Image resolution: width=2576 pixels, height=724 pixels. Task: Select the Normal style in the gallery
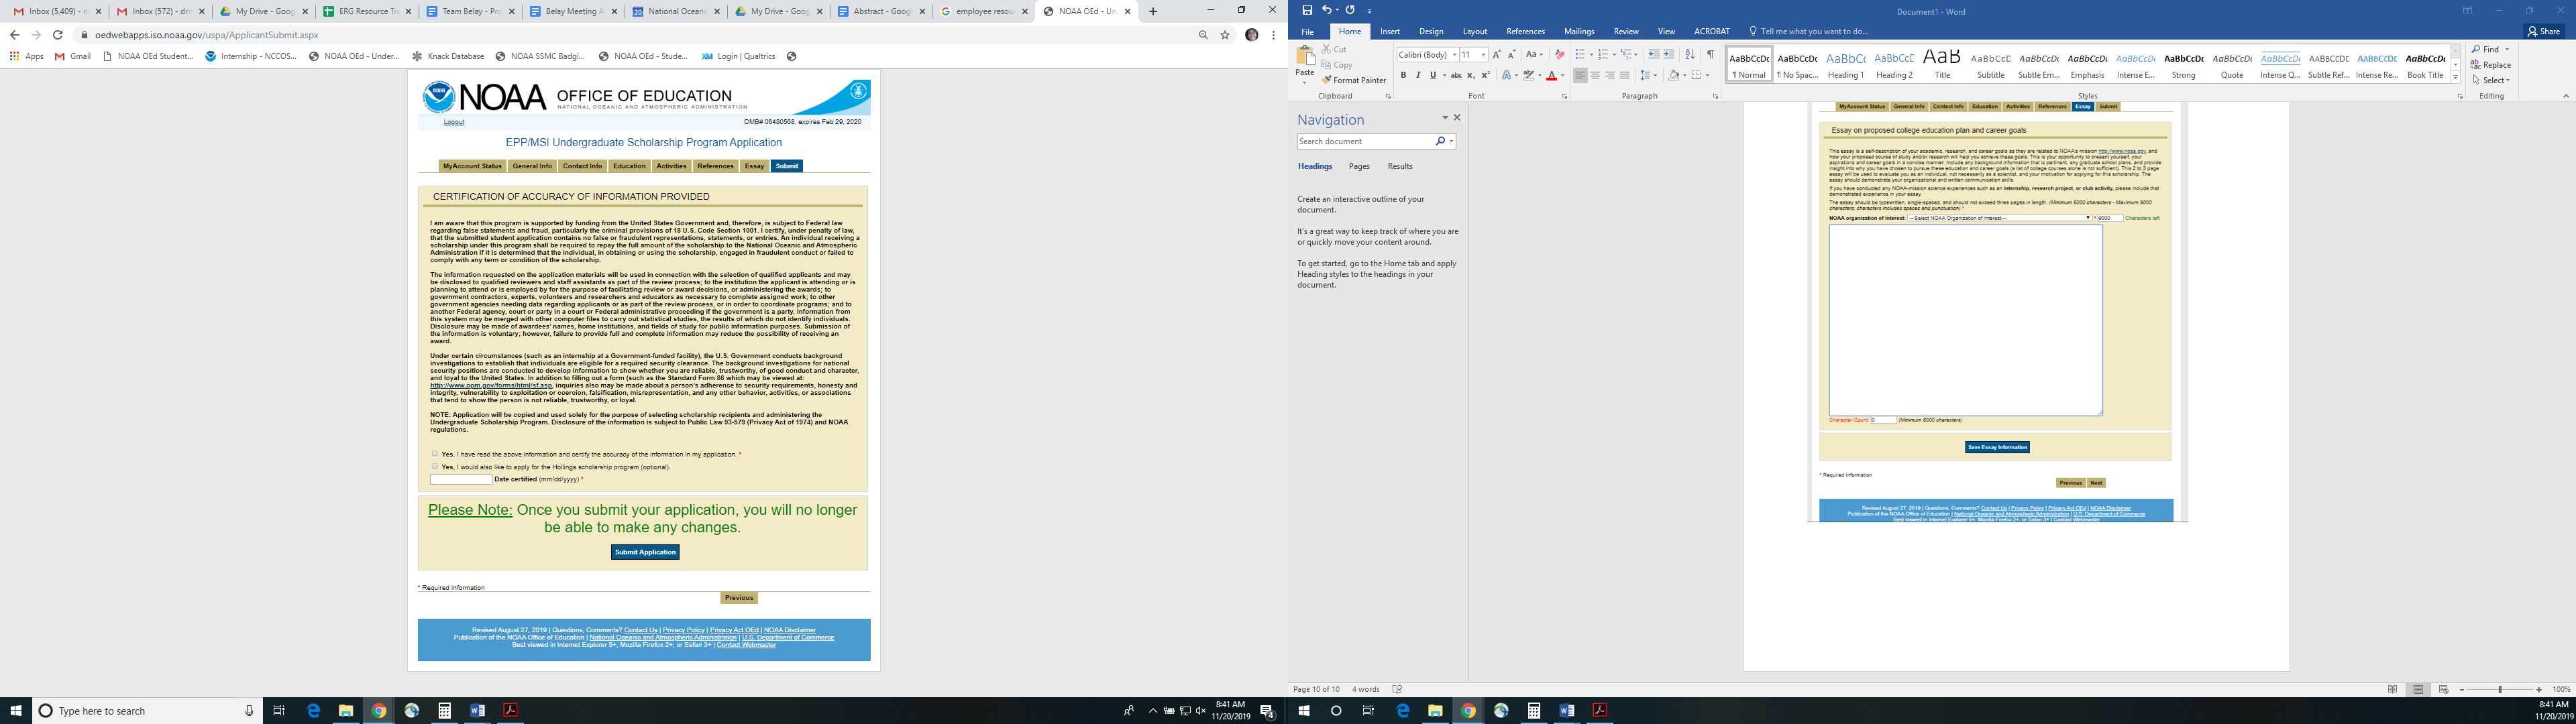click(1749, 64)
